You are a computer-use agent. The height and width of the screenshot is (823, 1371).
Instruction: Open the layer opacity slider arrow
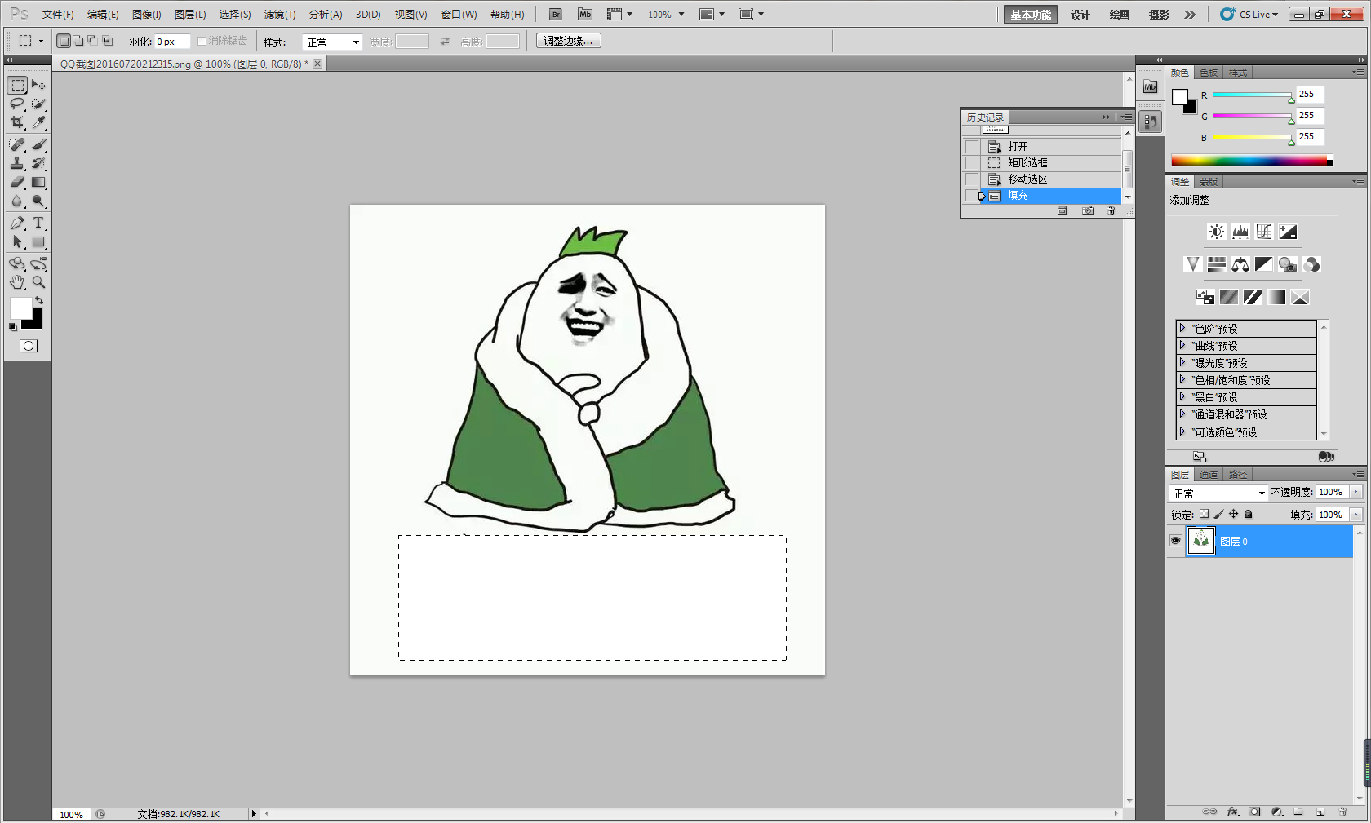coord(1355,492)
